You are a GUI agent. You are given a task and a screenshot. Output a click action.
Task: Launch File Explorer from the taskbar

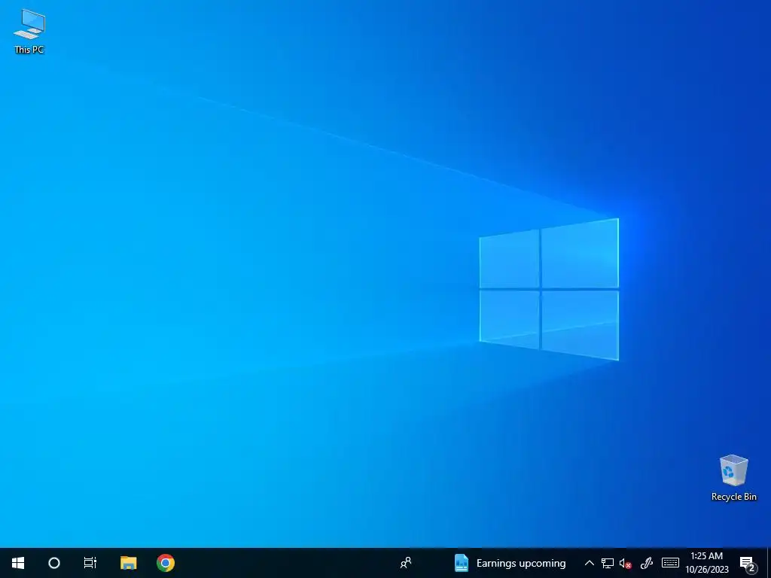(128, 563)
